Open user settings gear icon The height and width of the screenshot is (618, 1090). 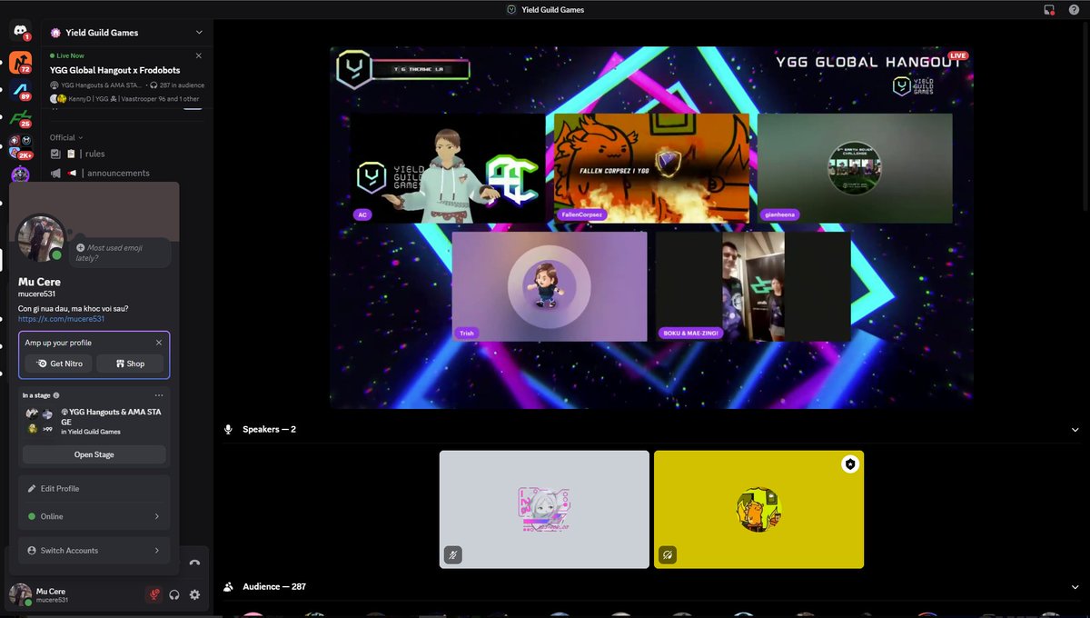tap(194, 594)
